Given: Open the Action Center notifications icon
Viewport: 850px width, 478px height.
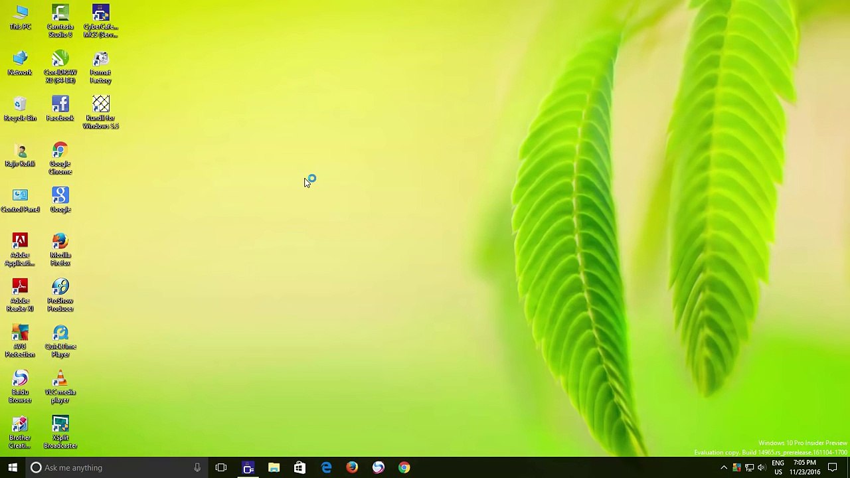Looking at the screenshot, I should (x=832, y=467).
